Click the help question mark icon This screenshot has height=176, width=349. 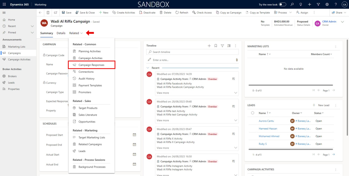pyautogui.click(x=336, y=5)
